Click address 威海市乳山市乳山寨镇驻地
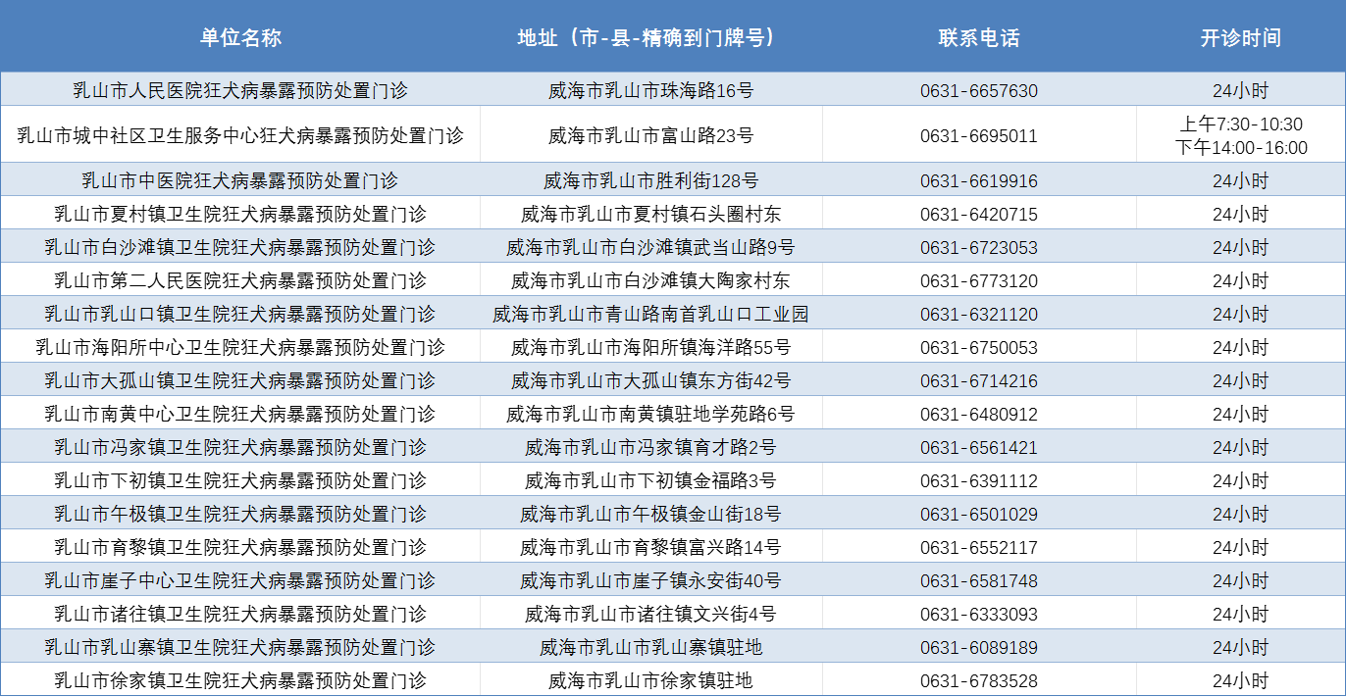 650,647
